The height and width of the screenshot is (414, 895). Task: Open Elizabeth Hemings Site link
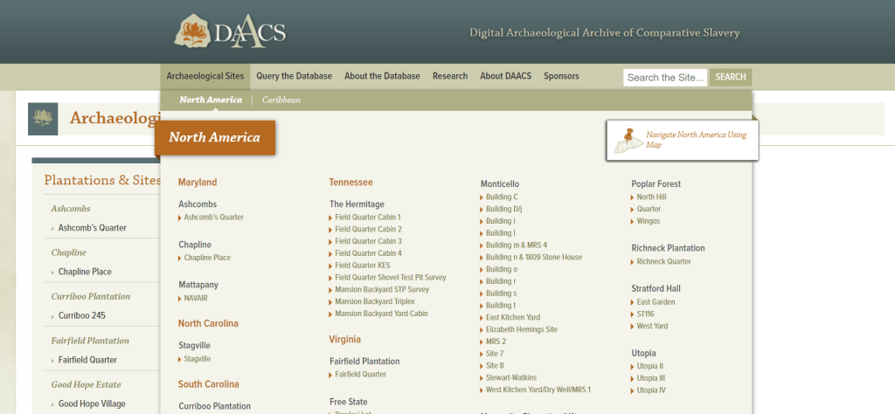pos(522,329)
